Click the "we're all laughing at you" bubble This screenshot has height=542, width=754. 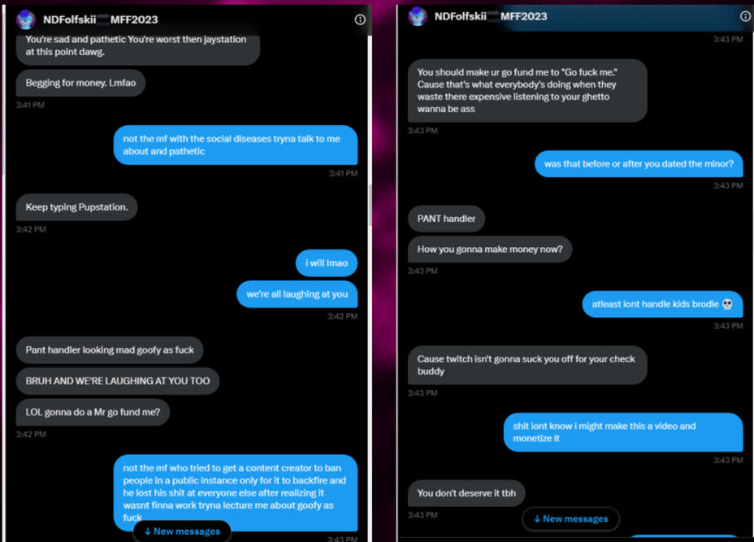click(297, 294)
